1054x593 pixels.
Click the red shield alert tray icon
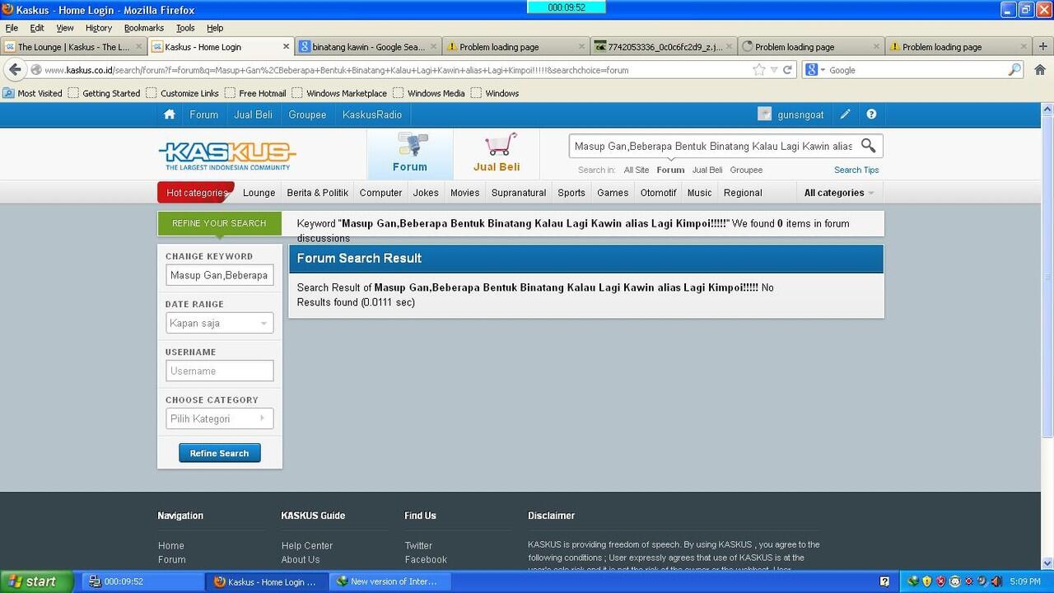pyautogui.click(x=940, y=581)
